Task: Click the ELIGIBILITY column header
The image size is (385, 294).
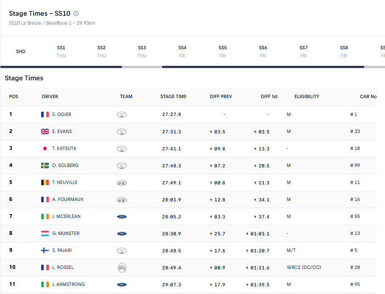Action: point(306,97)
